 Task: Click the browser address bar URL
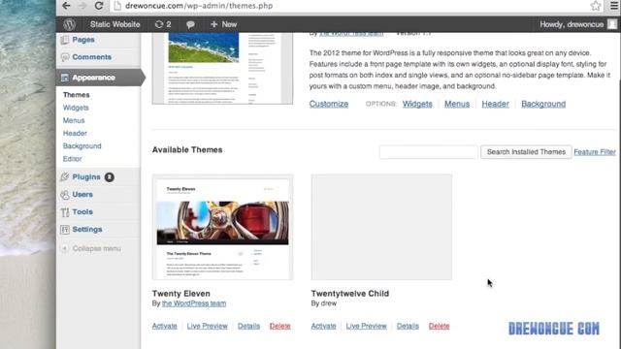coord(199,6)
